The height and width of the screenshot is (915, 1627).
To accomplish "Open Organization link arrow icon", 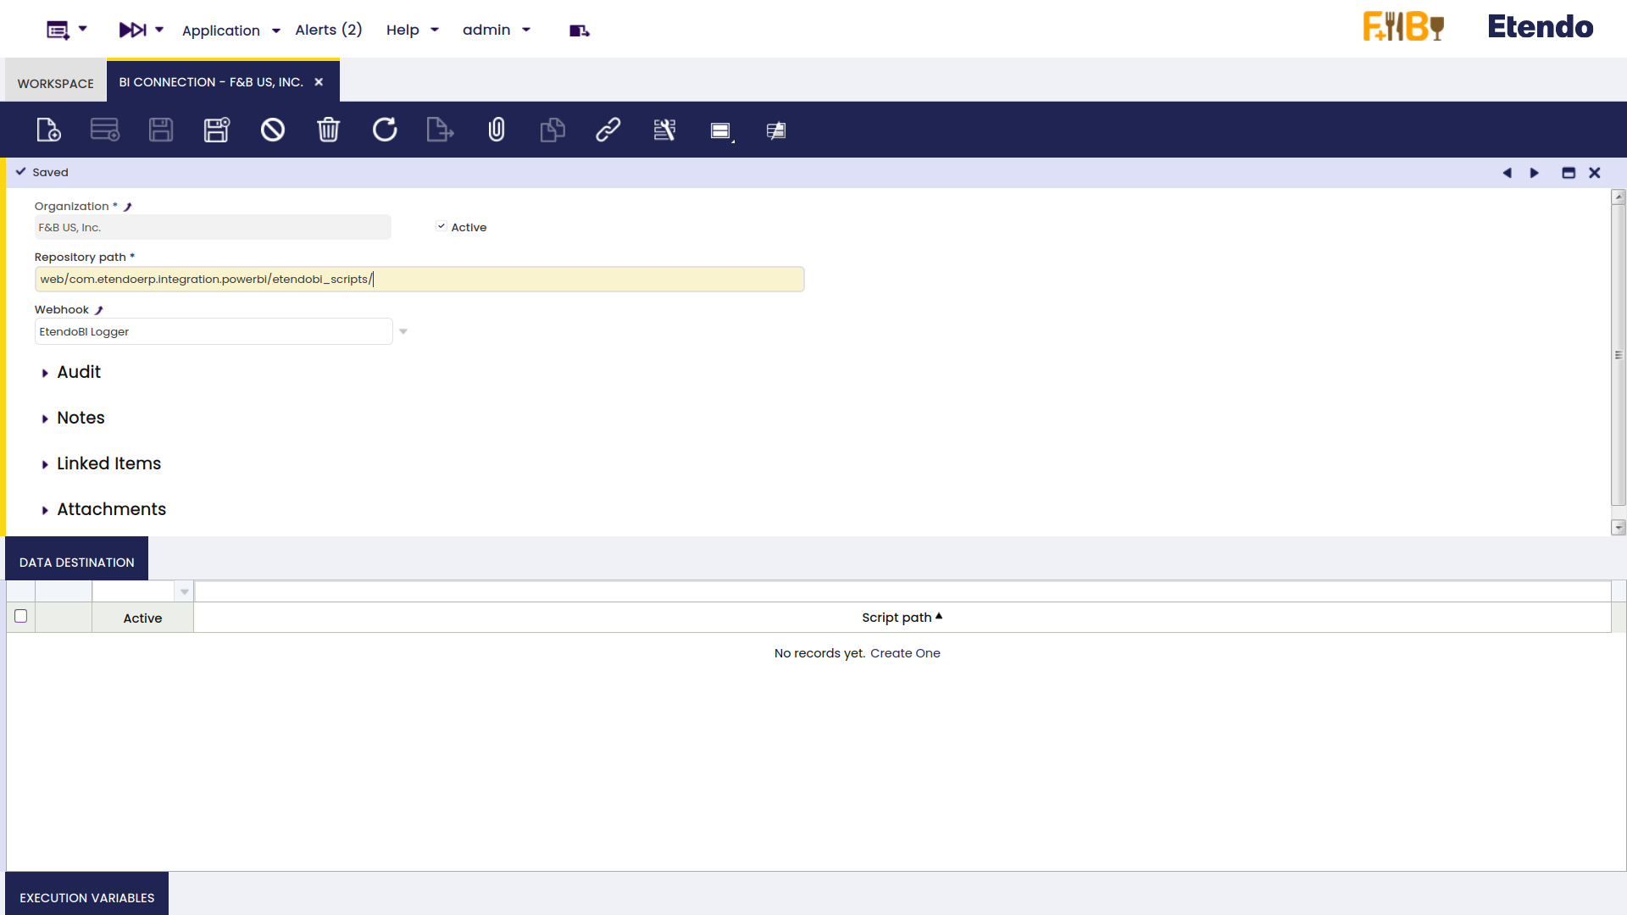I will pos(128,207).
